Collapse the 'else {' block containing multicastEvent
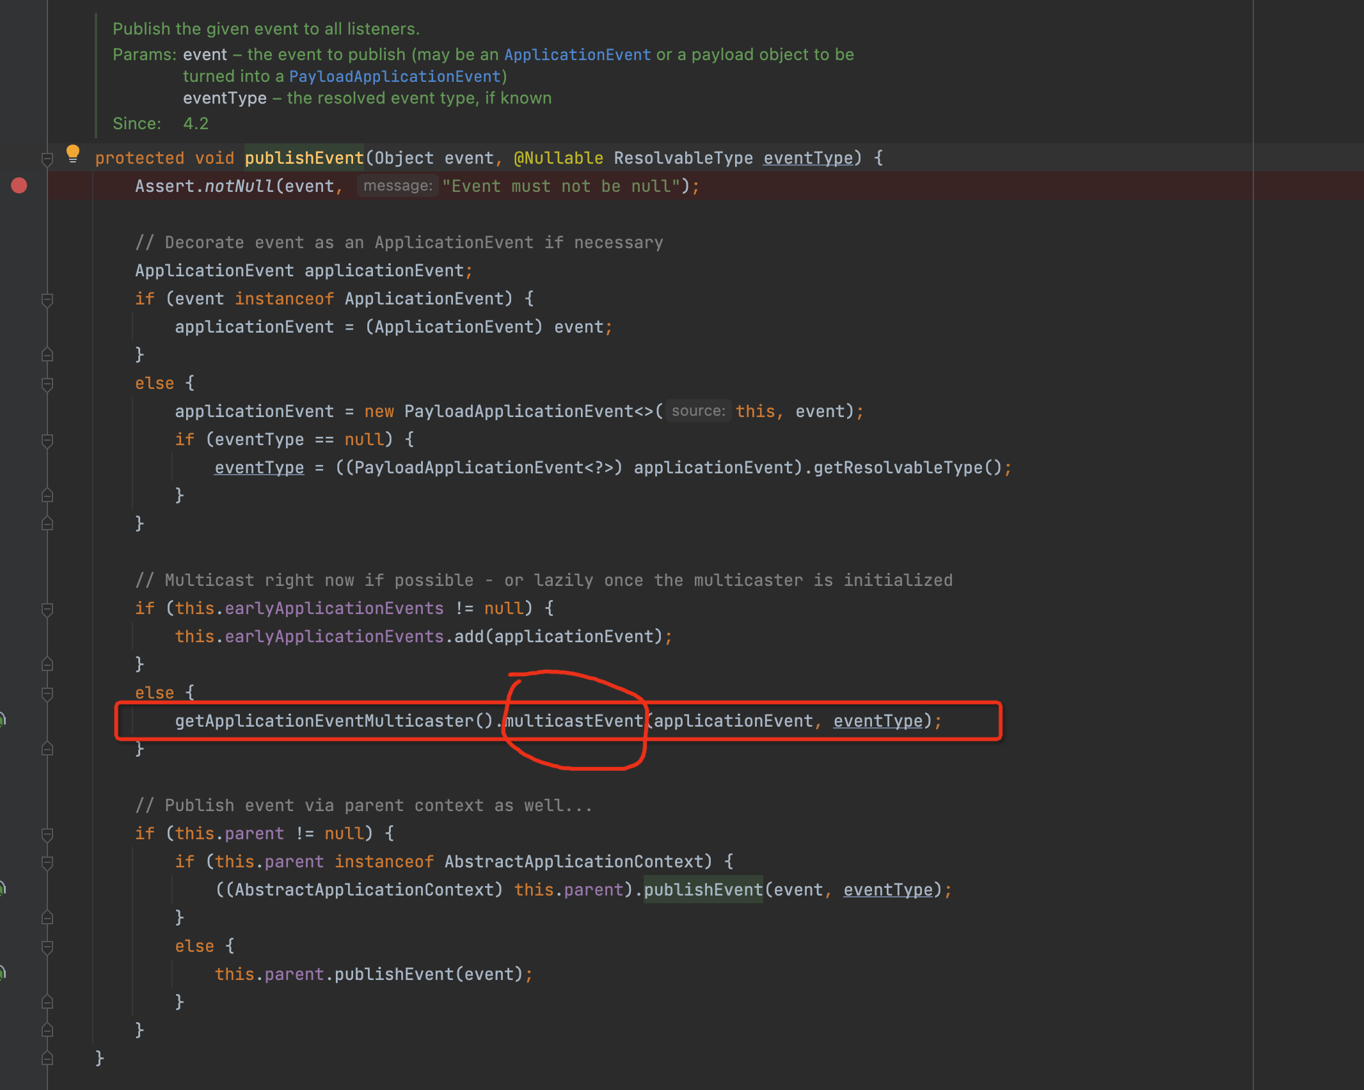 point(47,693)
